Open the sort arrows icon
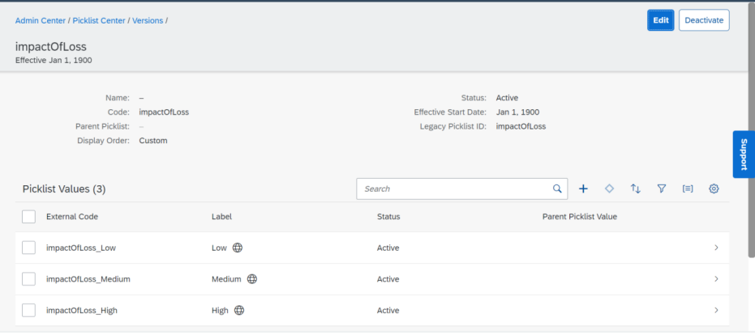This screenshot has height=335, width=755. 636,189
